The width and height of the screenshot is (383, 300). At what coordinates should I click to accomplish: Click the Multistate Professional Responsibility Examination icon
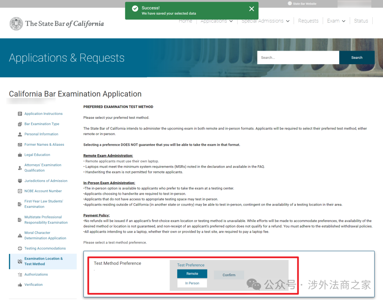pyautogui.click(x=20, y=220)
